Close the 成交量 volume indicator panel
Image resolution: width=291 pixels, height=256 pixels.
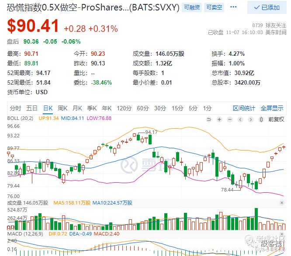tap(282, 203)
